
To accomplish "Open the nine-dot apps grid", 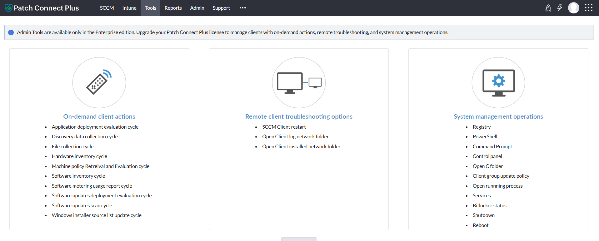I will click(x=589, y=8).
